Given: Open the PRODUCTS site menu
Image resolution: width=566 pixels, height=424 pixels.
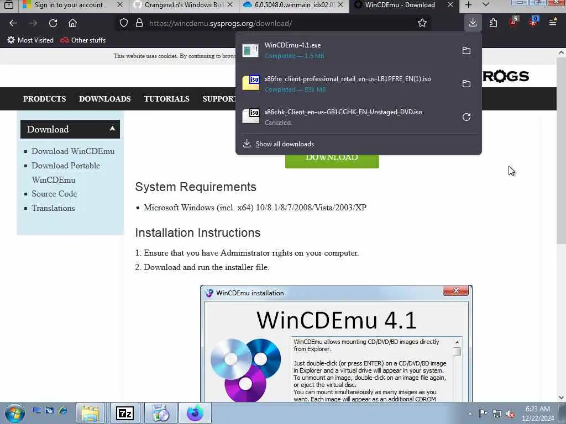Looking at the screenshot, I should tap(44, 99).
